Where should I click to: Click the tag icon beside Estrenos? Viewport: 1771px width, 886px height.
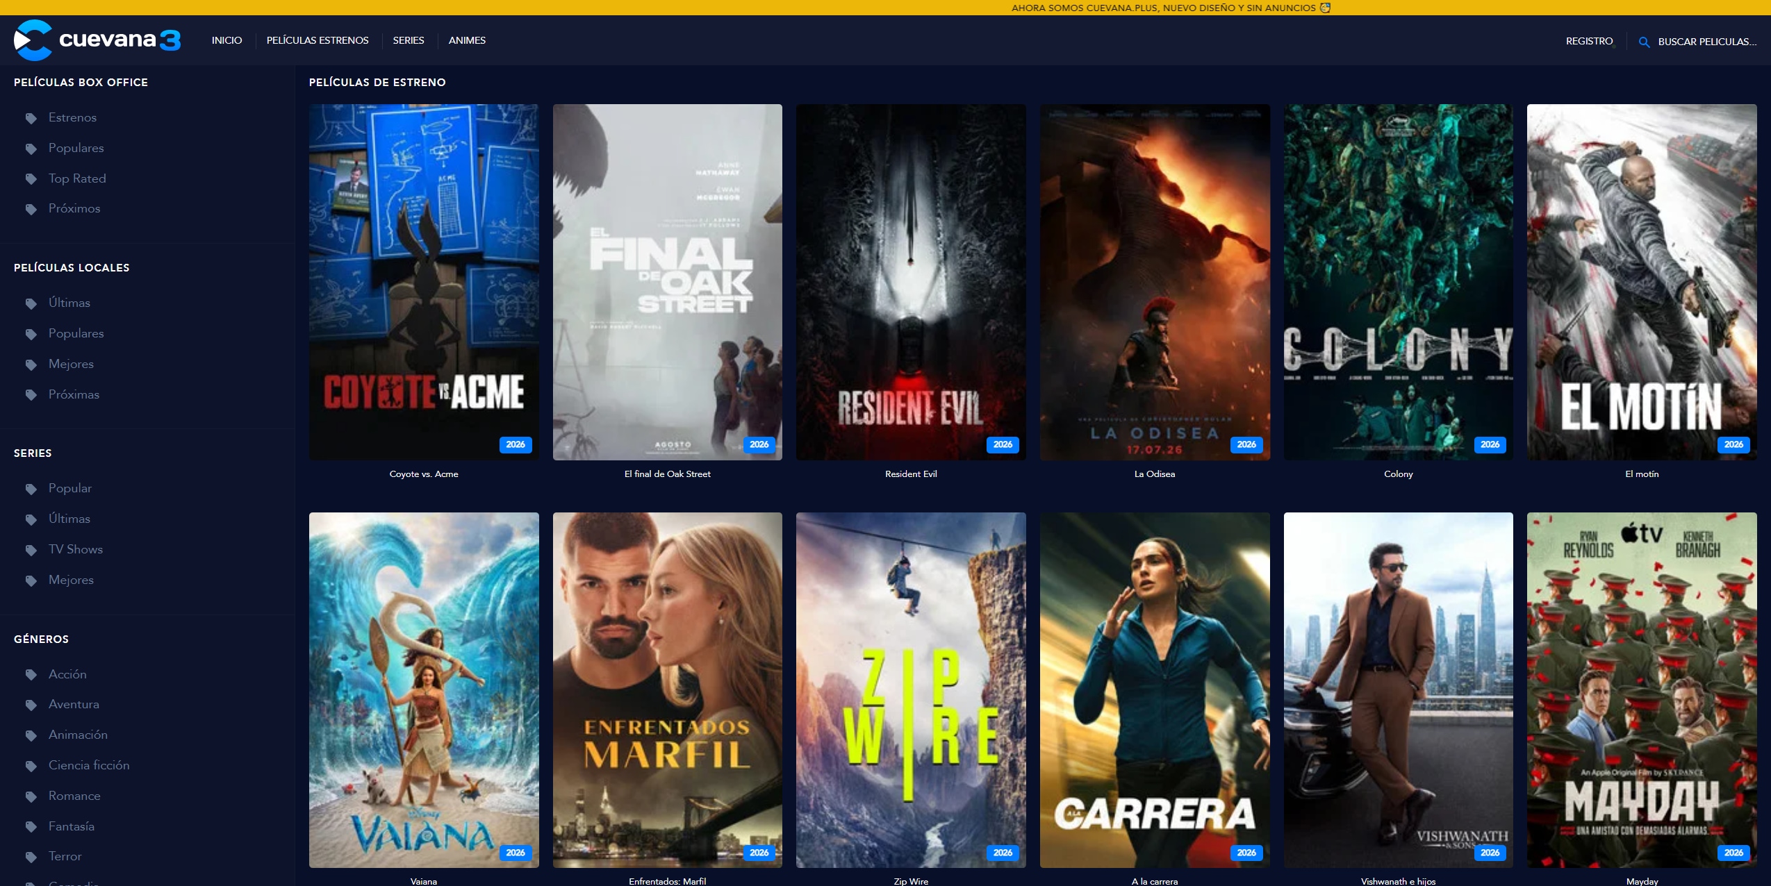(x=31, y=118)
